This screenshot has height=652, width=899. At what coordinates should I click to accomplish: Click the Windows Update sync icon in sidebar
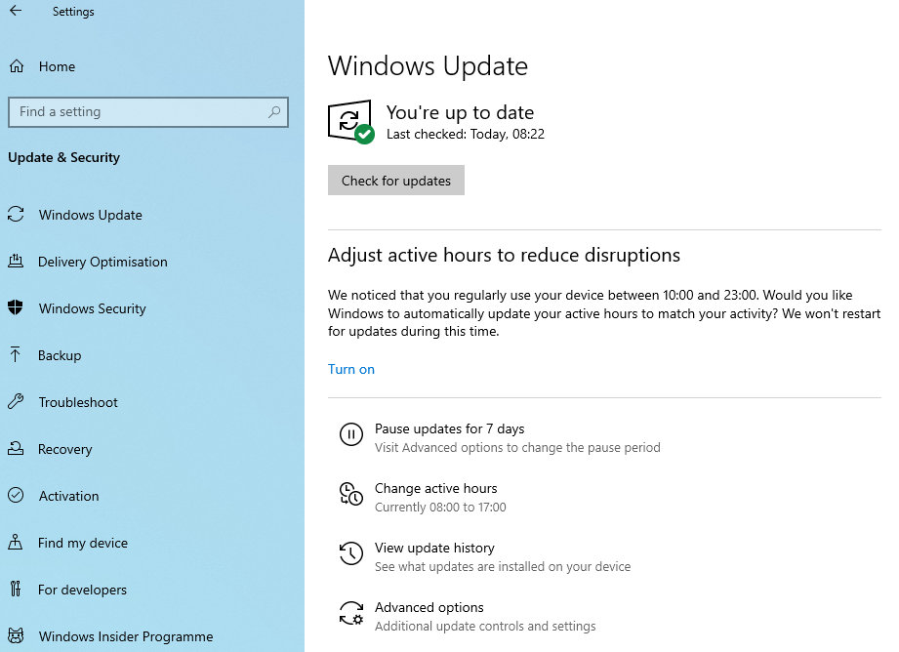coord(16,215)
